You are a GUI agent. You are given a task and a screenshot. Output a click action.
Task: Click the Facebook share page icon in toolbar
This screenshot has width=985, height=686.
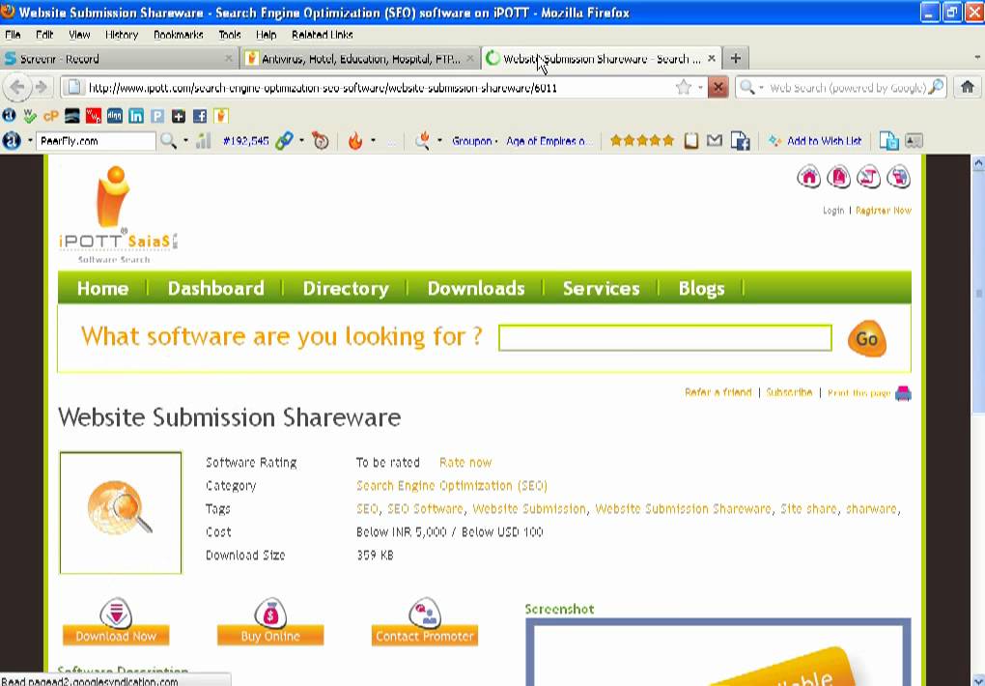pyautogui.click(x=740, y=141)
